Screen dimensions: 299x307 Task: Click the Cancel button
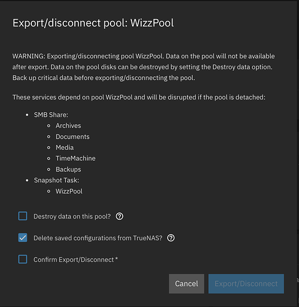click(x=187, y=284)
